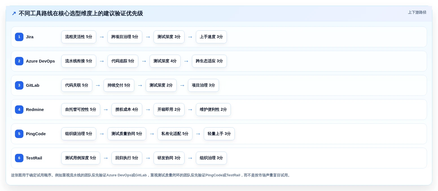This screenshot has height=191, width=438.
Task: Click the Jira tool name
Action: click(30, 37)
